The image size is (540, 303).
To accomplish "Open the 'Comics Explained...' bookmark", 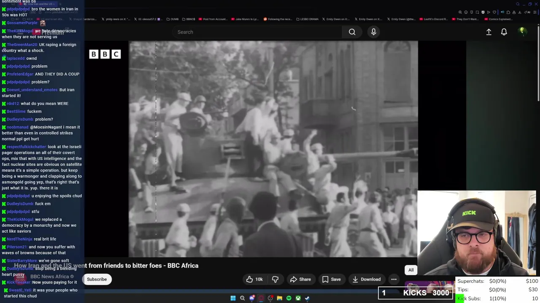I will (x=497, y=19).
